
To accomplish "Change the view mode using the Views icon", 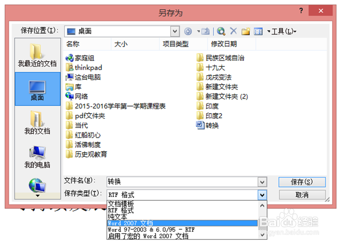I will [258, 31].
